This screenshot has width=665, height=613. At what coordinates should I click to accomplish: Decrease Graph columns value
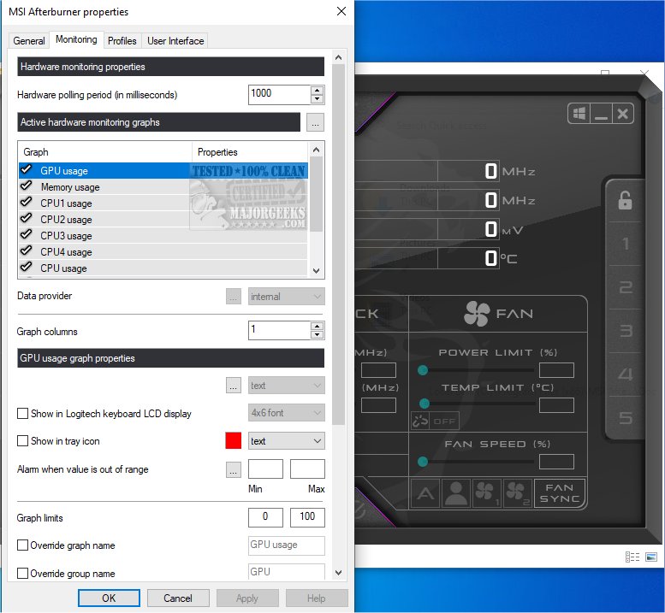click(x=317, y=334)
